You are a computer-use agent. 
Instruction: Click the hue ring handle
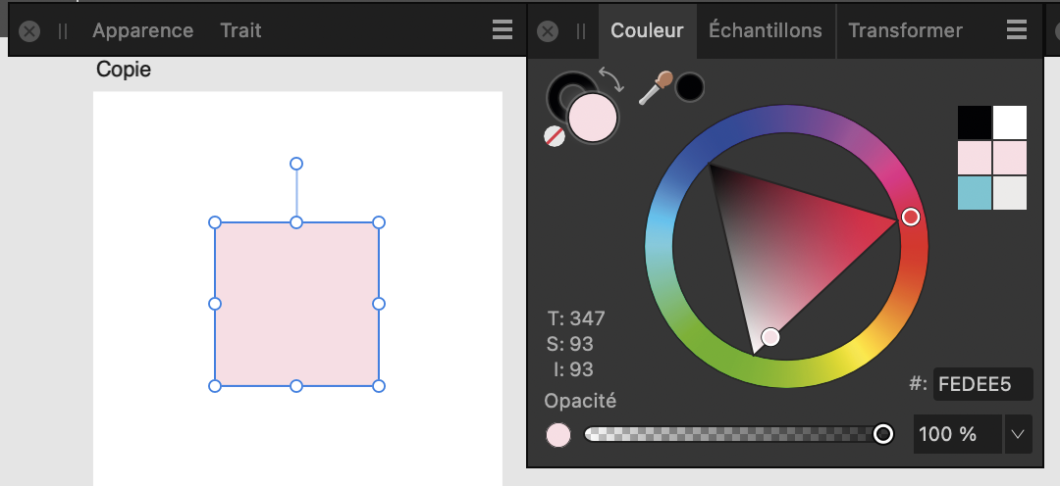(911, 217)
